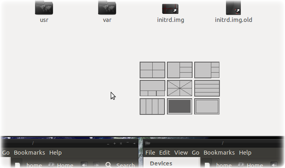
Task: Click the Home location button in left bottom window
Action: pyautogui.click(x=61, y=165)
